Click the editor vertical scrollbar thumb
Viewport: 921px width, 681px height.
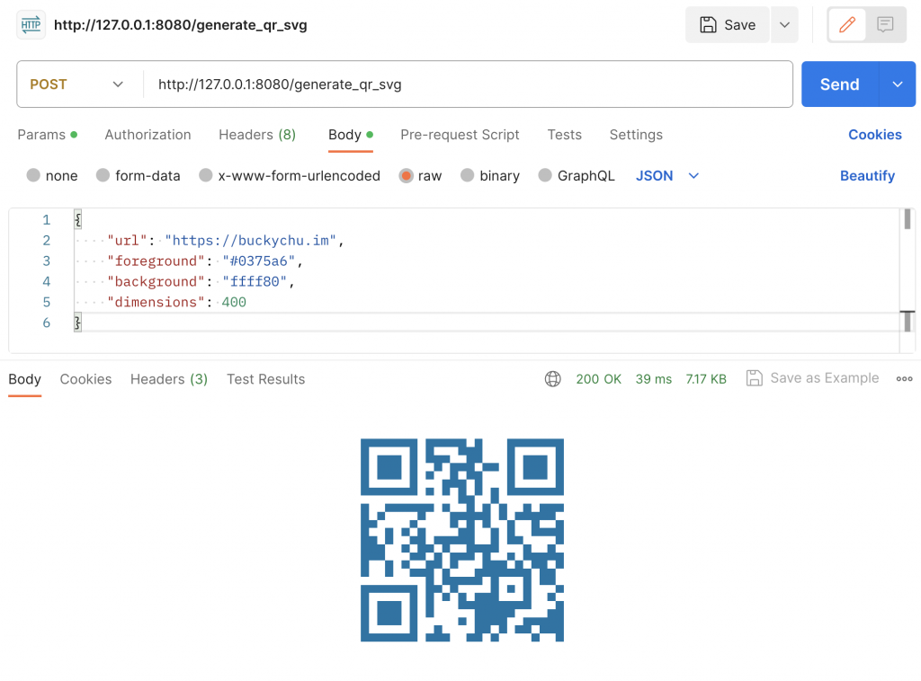point(908,219)
